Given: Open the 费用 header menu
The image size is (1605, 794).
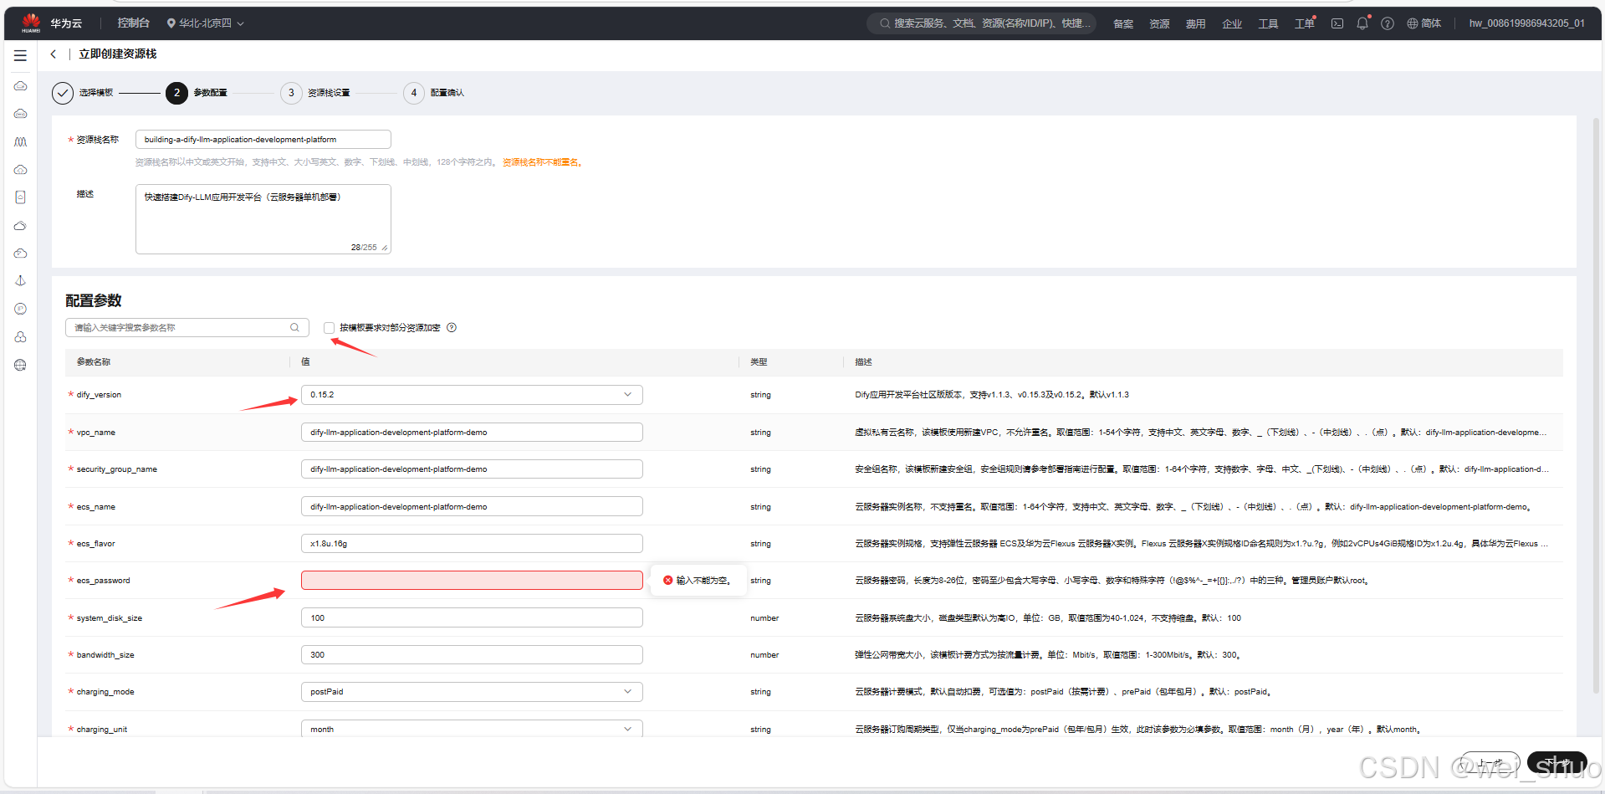Looking at the screenshot, I should coord(1195,23).
